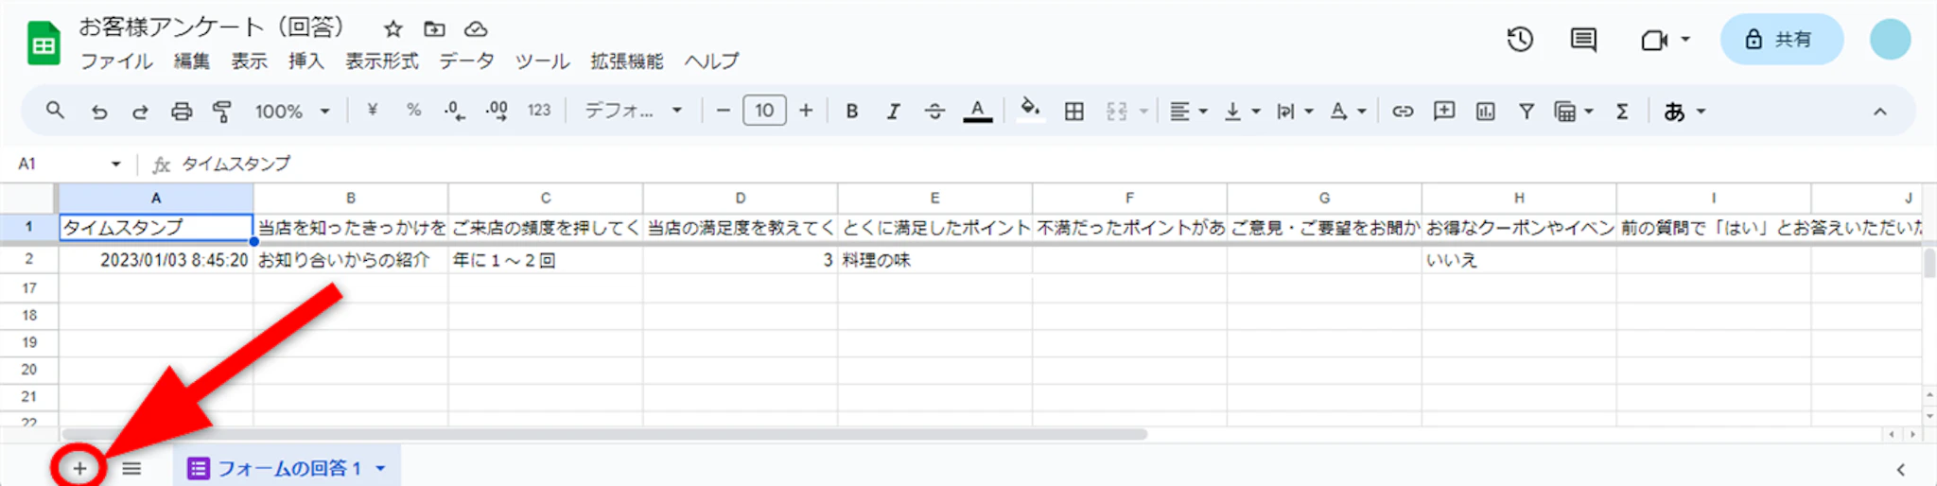This screenshot has height=486, width=1937.
Task: Open the comments panel icon
Action: [1582, 40]
